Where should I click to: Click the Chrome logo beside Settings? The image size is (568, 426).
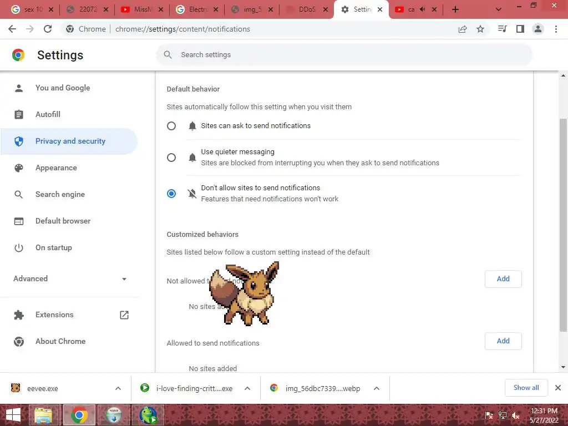18,55
